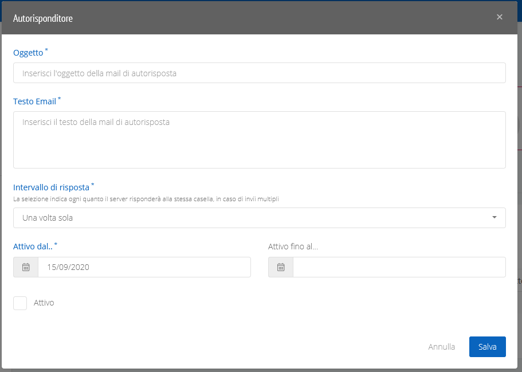Save autoresponder with Salva button

tap(488, 347)
